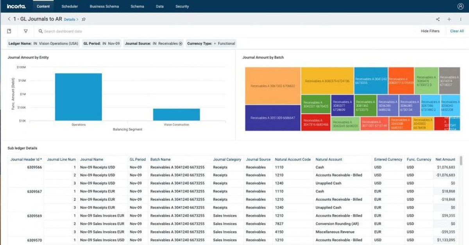Open the GL Period Nov-09 filter chip
The height and width of the screenshot is (245, 469).
[x=102, y=44]
